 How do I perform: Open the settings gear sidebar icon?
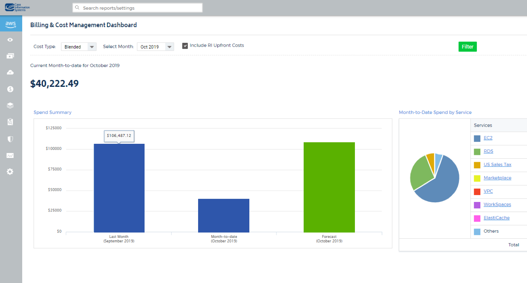(10, 172)
